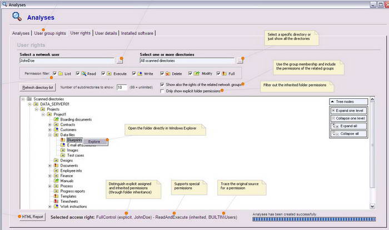Viewport: 389px width, 230px height.
Task: Click the Manuals folder icon
Action: click(x=56, y=181)
